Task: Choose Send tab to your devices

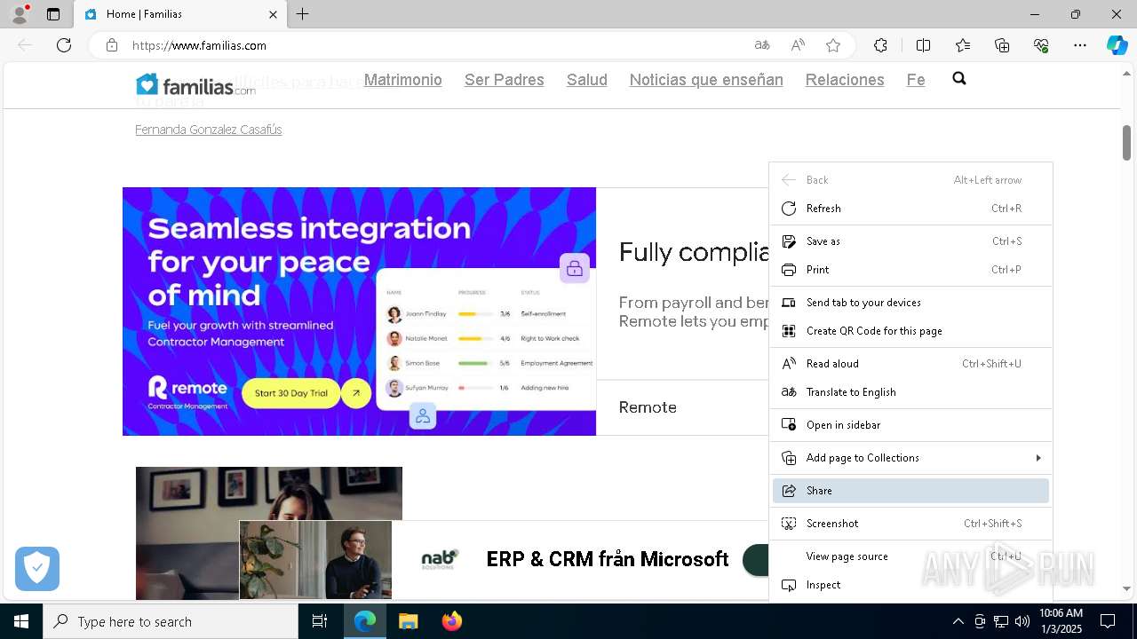Action: click(910, 303)
